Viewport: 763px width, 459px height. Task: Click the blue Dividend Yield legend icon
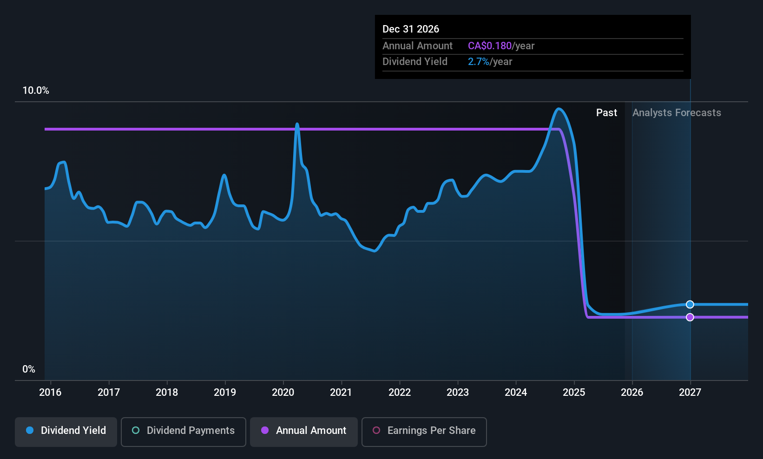[x=30, y=431]
